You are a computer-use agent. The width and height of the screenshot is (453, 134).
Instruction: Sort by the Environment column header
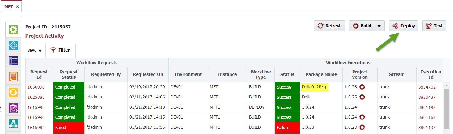188,74
